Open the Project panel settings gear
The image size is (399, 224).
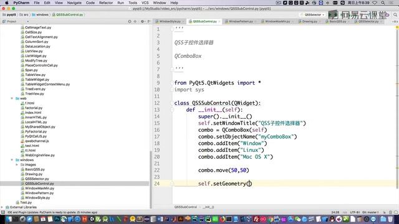click(142, 22)
